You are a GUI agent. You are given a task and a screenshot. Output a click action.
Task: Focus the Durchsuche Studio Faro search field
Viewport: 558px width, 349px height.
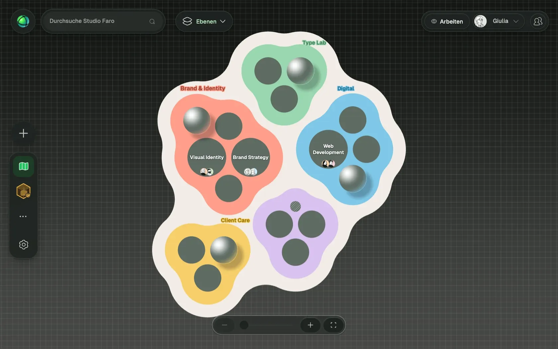tap(103, 21)
